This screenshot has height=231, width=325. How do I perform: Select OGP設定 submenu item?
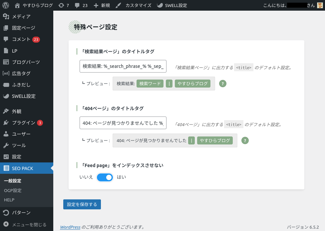[13, 191]
